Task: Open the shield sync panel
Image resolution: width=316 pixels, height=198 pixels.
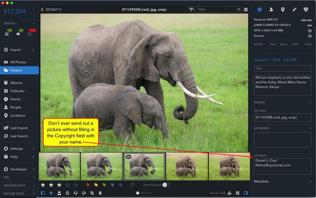Action: coord(306,9)
